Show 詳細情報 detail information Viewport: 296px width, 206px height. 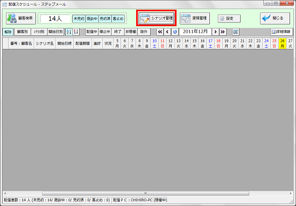(281, 32)
